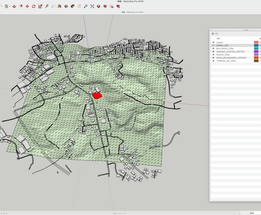This screenshot has height=215, width=261.
Task: Hide the BUILDINGS_OSM layer
Action: tap(213, 49)
